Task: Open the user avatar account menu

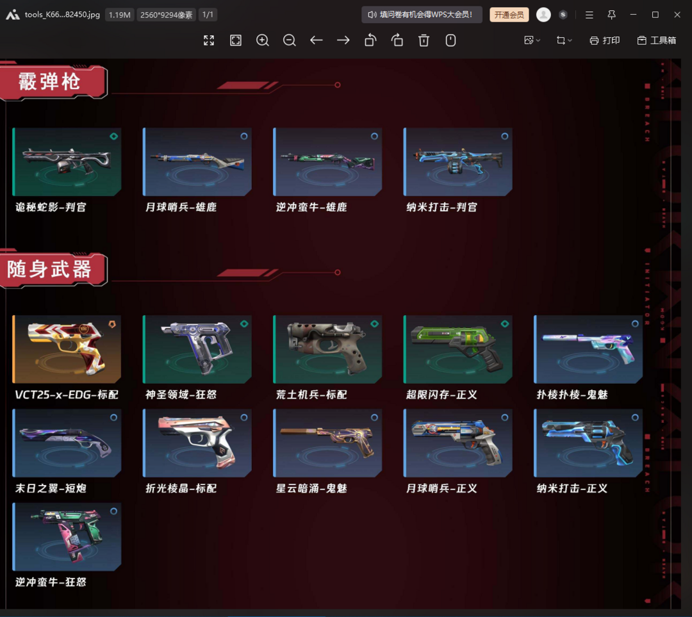Action: 543,15
